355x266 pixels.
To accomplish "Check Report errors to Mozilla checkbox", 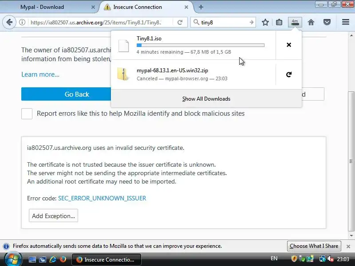I will 27,113.
